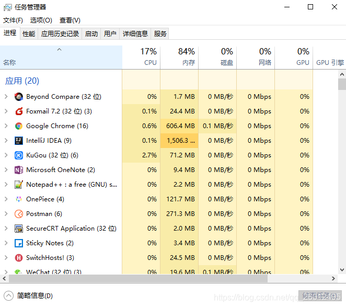Expand the Notepad++ process group
Viewport: 346px width, 307px height.
[6, 185]
